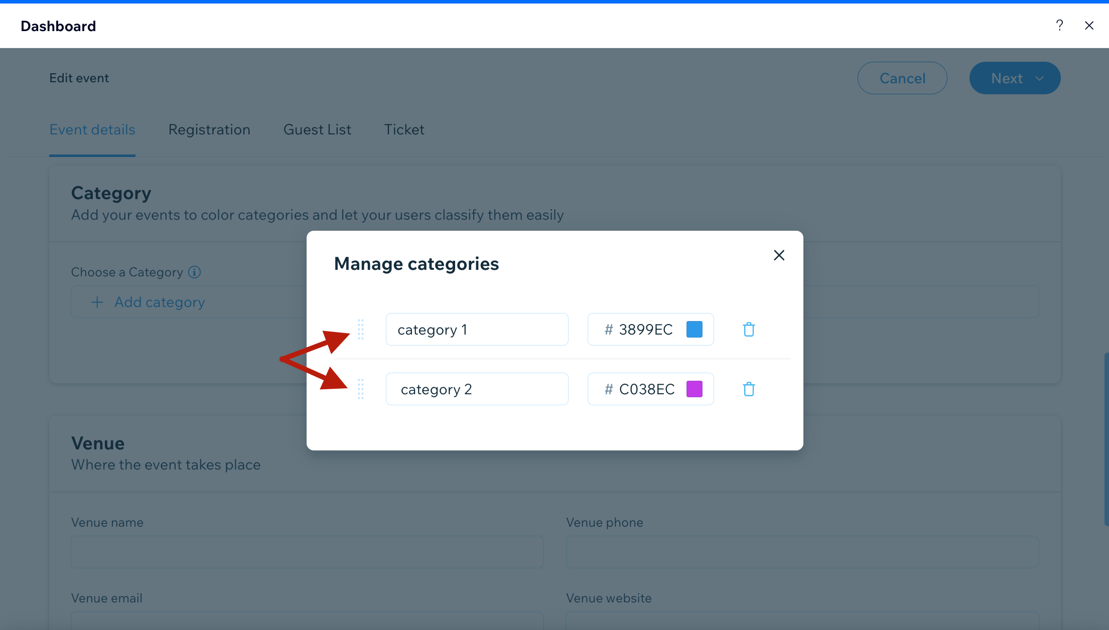Expand the Next button dropdown arrow
Image resolution: width=1109 pixels, height=630 pixels.
coord(1040,78)
